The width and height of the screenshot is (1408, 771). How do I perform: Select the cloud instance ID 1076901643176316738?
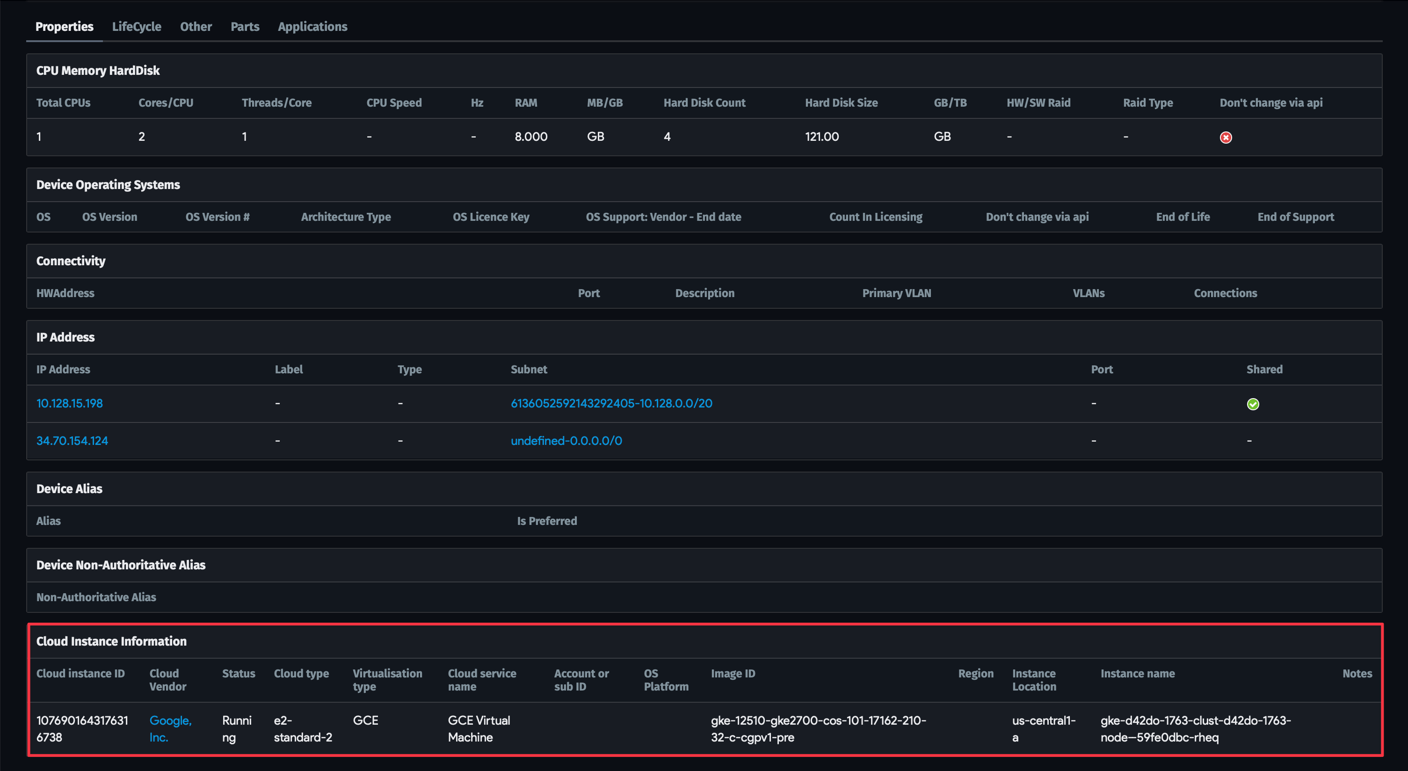(82, 729)
